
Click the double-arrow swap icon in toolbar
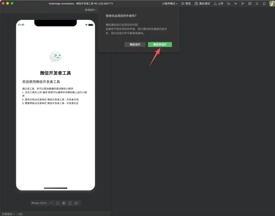pyautogui.click(x=236, y=4)
